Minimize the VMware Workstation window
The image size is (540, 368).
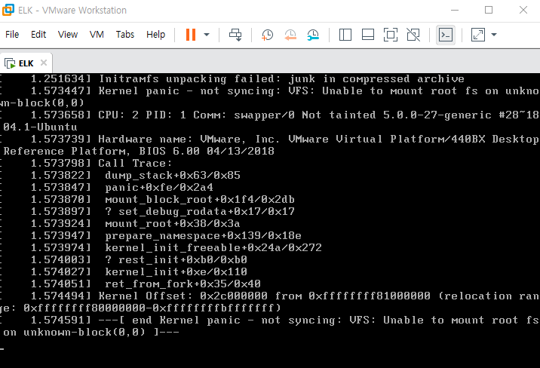tap(455, 10)
